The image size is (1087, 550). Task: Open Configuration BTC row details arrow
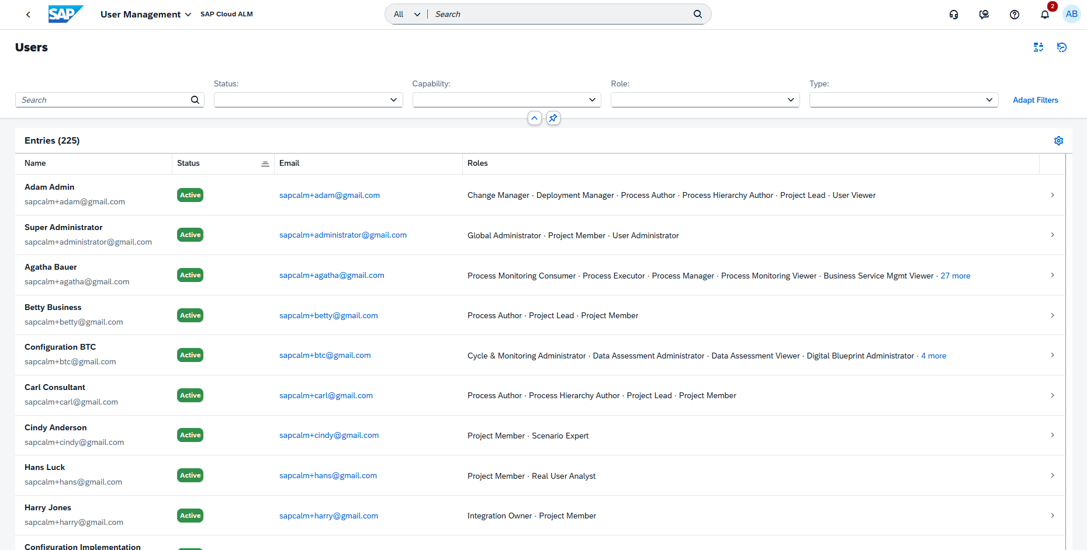tap(1053, 355)
